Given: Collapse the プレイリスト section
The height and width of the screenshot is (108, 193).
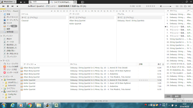Looking at the screenshot, I should (1, 36).
